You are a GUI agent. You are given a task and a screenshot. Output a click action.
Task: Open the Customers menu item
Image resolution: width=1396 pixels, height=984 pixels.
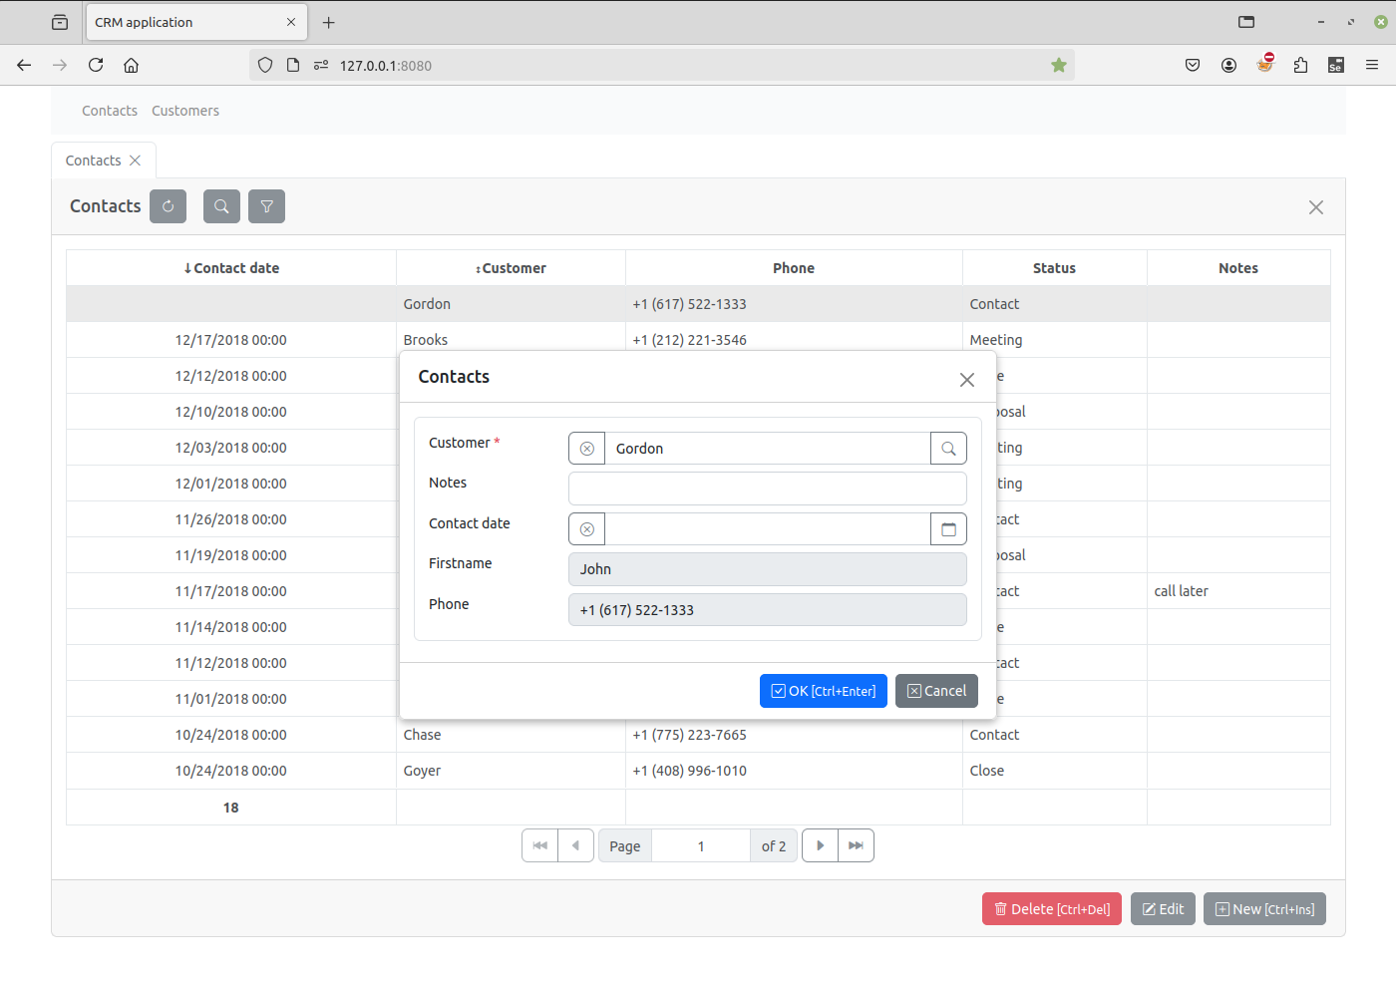(185, 111)
